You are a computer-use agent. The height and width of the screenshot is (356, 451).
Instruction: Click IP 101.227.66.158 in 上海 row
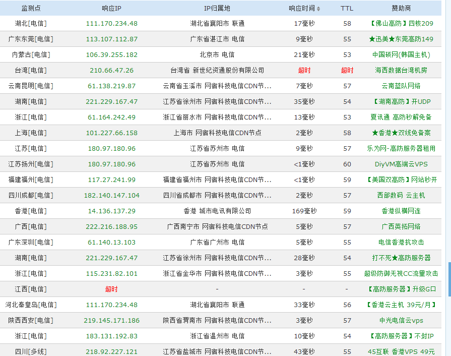111,133
